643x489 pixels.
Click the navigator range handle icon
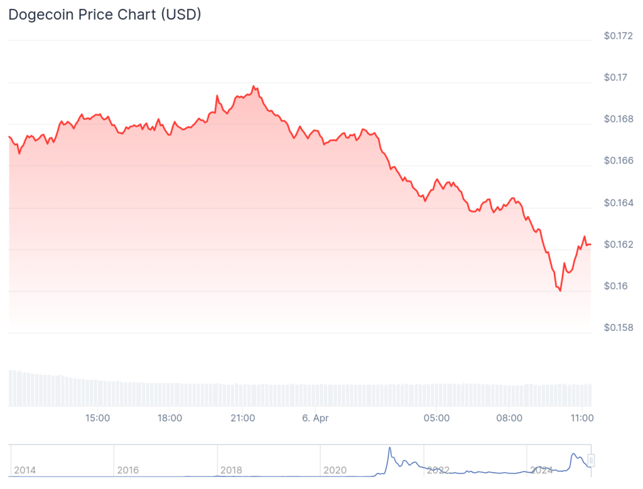pyautogui.click(x=590, y=461)
